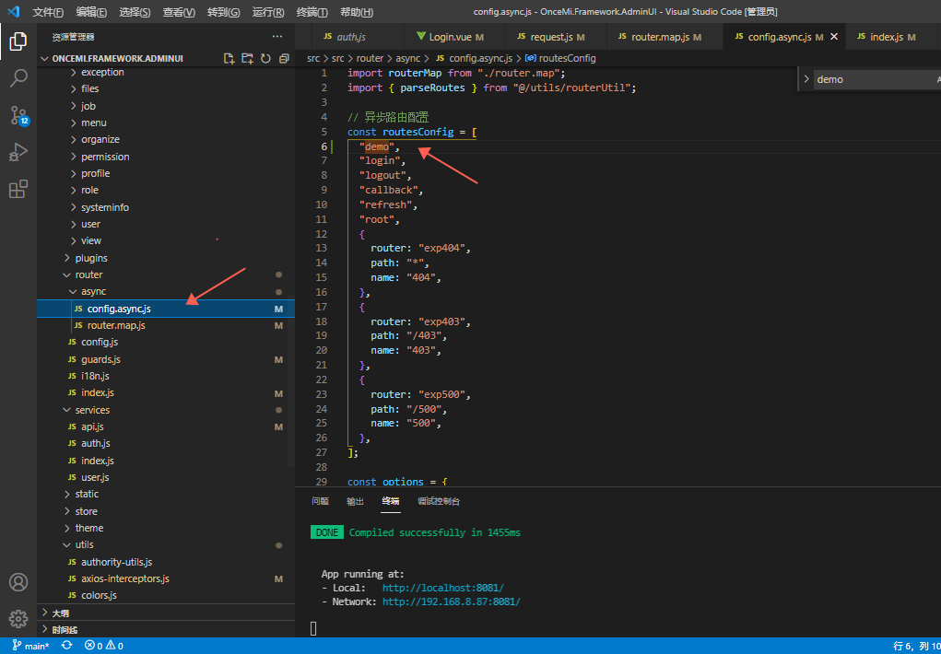This screenshot has height=654, width=941.
Task: Show errors and warnings count
Action: (x=104, y=647)
